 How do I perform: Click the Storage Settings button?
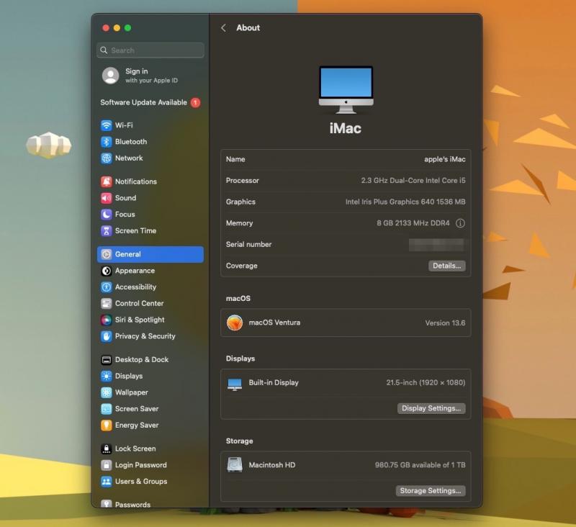point(430,491)
